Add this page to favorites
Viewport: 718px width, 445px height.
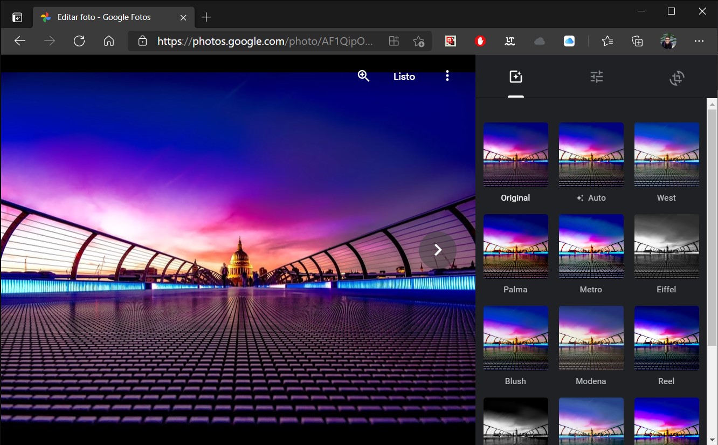[419, 41]
